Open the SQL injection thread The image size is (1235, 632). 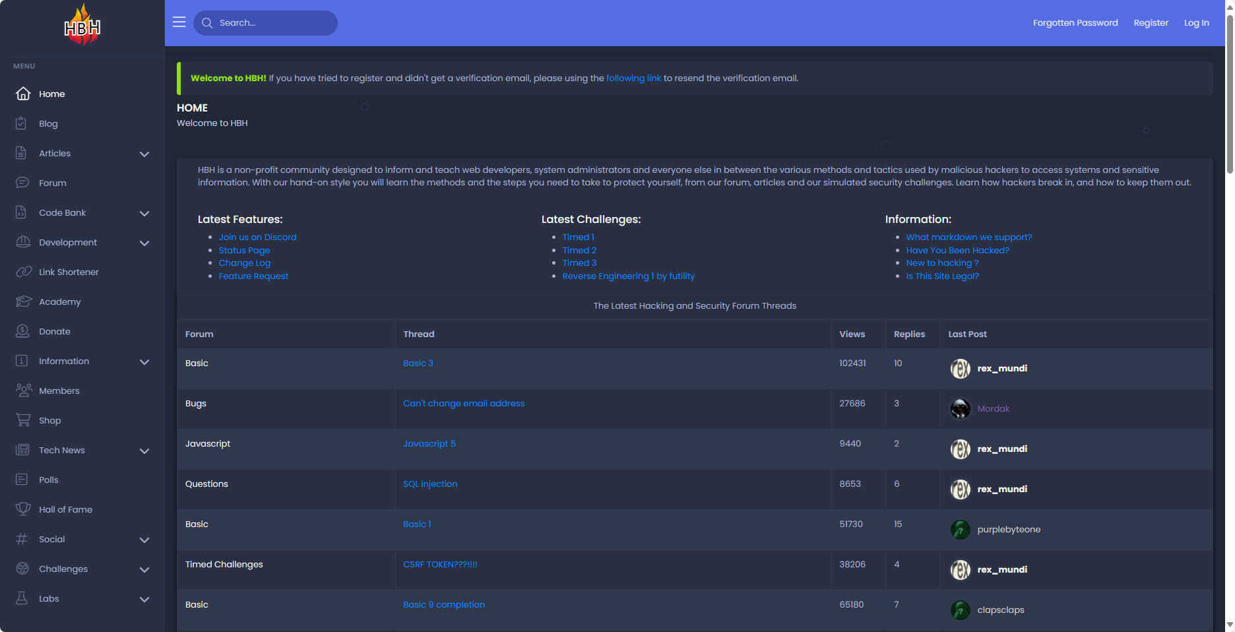[x=430, y=484]
